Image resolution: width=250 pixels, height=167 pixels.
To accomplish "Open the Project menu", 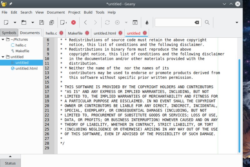I will click(74, 12).
